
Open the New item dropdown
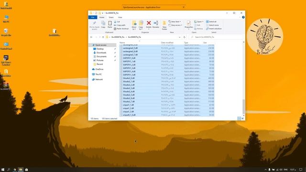click(x=175, y=21)
